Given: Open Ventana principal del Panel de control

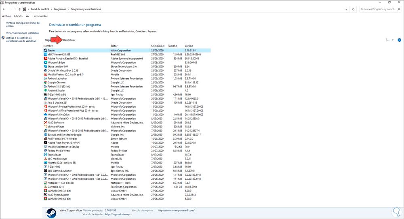Looking at the screenshot, I should coord(23,24).
